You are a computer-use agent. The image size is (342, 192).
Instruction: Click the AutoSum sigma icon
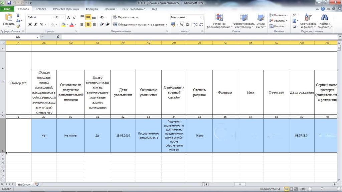coord(294,15)
